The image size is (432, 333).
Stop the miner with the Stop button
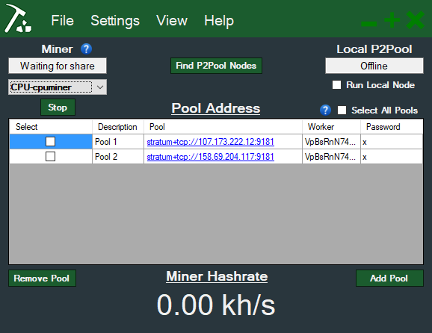(58, 108)
